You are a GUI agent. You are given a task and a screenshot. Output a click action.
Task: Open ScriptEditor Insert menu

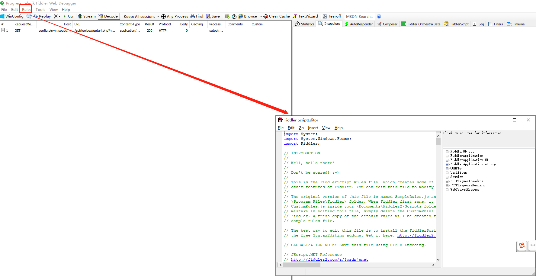pyautogui.click(x=313, y=128)
